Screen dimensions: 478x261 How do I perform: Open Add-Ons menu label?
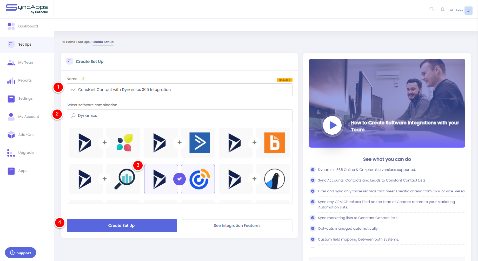(26, 135)
